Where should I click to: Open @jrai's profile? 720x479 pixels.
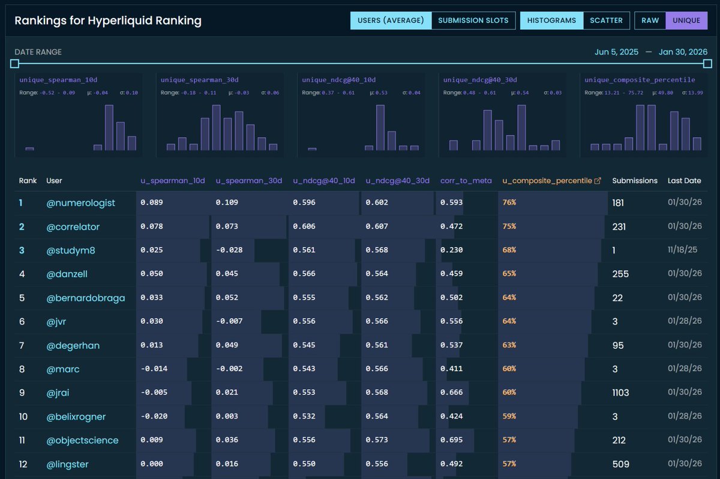click(59, 393)
